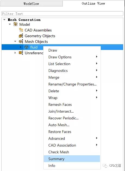Open the Draw Options submenu arrow
This screenshot has width=125, height=171.
click(x=97, y=57)
